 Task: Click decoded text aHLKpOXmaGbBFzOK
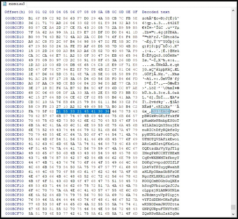pos(161,172)
